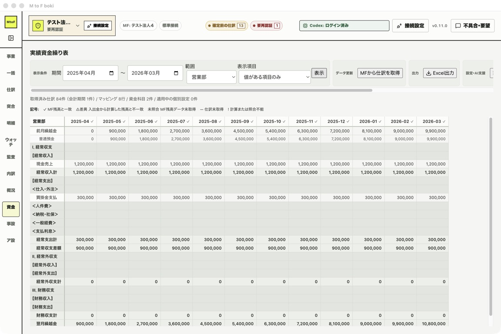Click the 現金売上 row label
Screen dimensions: 501x334
(x=44, y=164)
